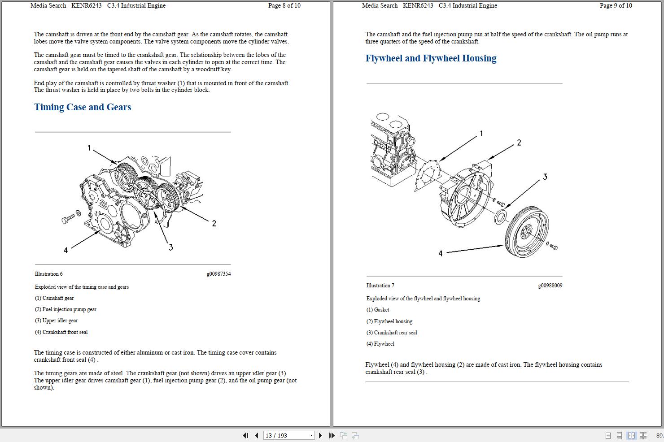Click the g00988009 illustration reference
Image resolution: width=664 pixels, height=442 pixels.
point(550,285)
